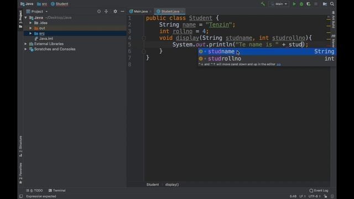Collapse all via the Project panel's divided-arrows icon
The image size is (354, 199).
pyautogui.click(x=106, y=11)
